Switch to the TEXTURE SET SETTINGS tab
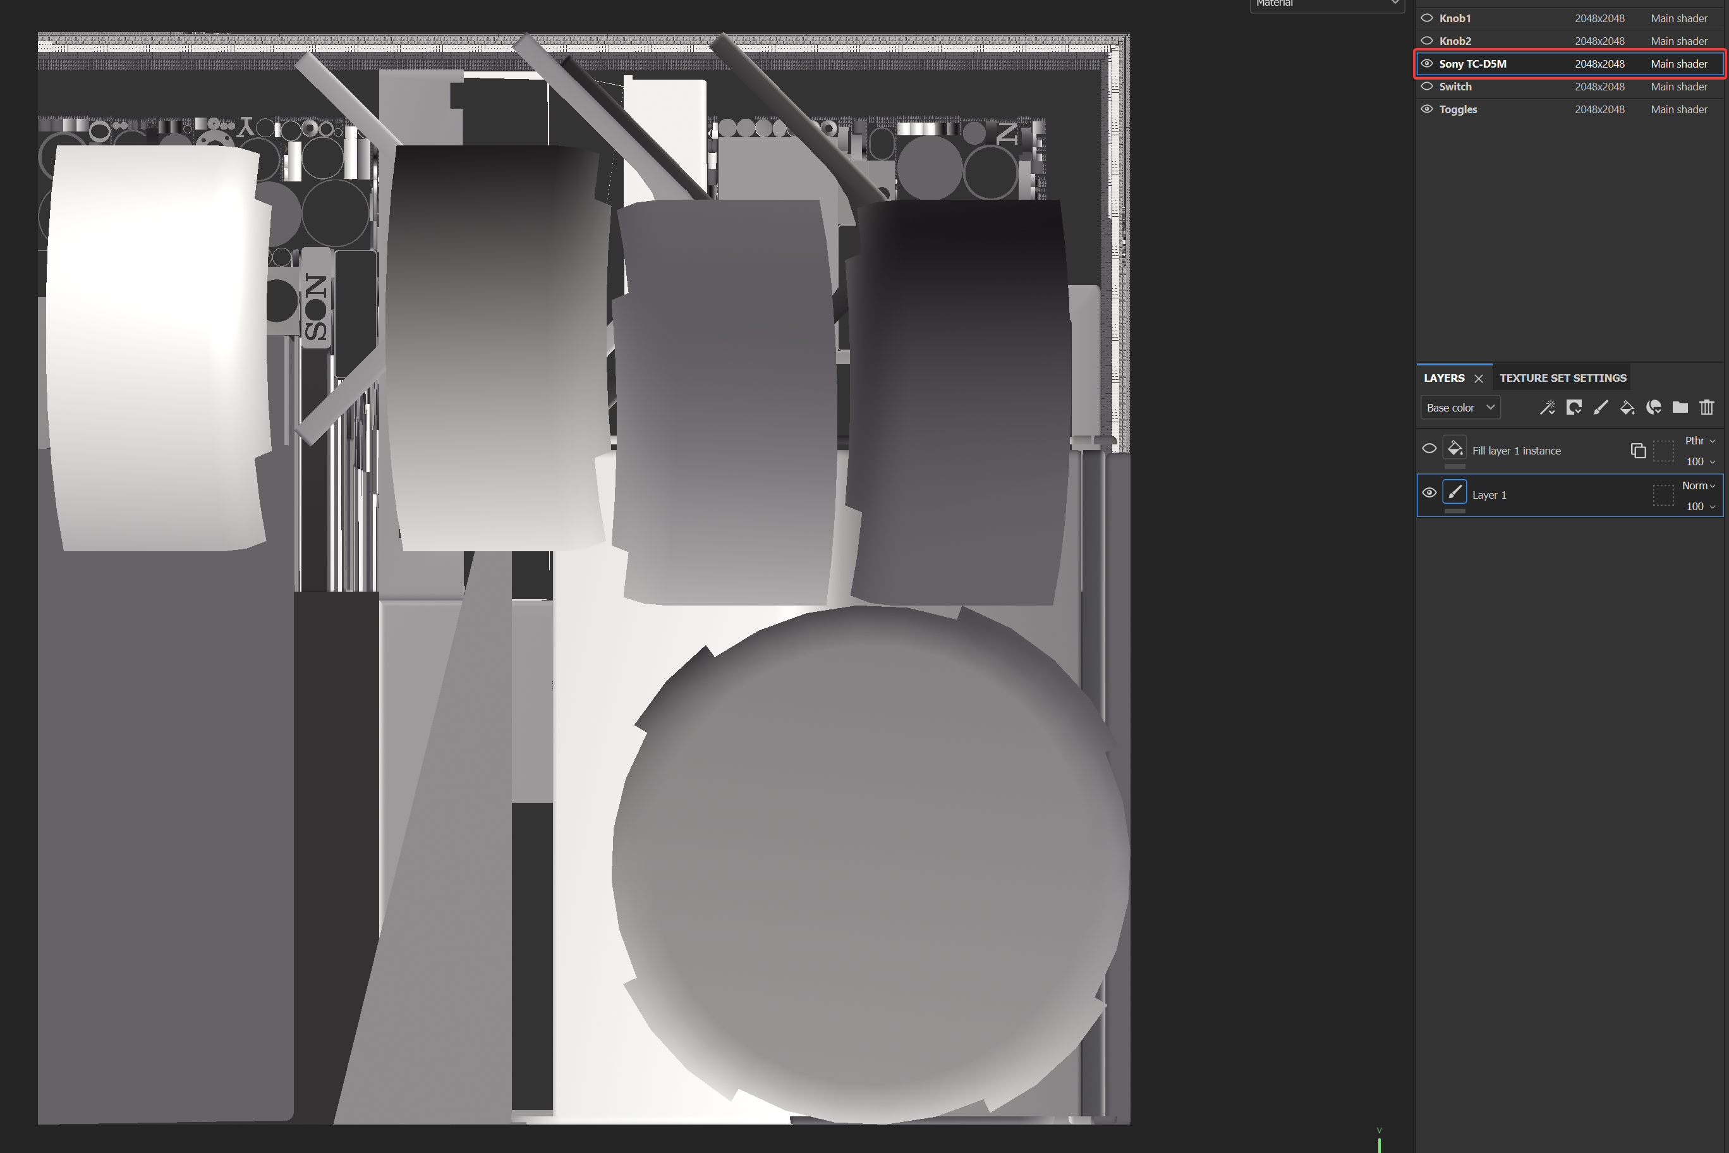The width and height of the screenshot is (1729, 1153). coord(1562,377)
